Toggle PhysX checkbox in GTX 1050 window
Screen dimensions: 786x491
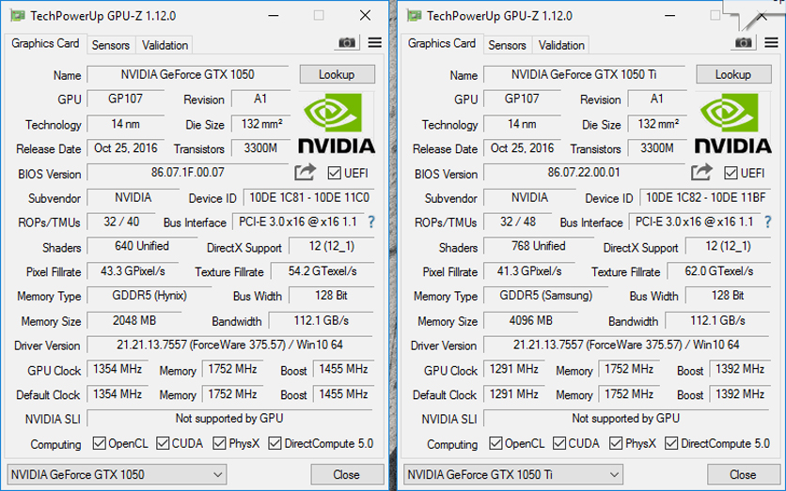(x=219, y=443)
